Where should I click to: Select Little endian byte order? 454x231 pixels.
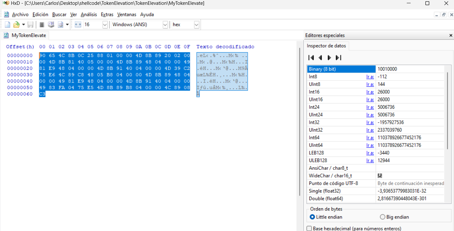(x=326, y=217)
